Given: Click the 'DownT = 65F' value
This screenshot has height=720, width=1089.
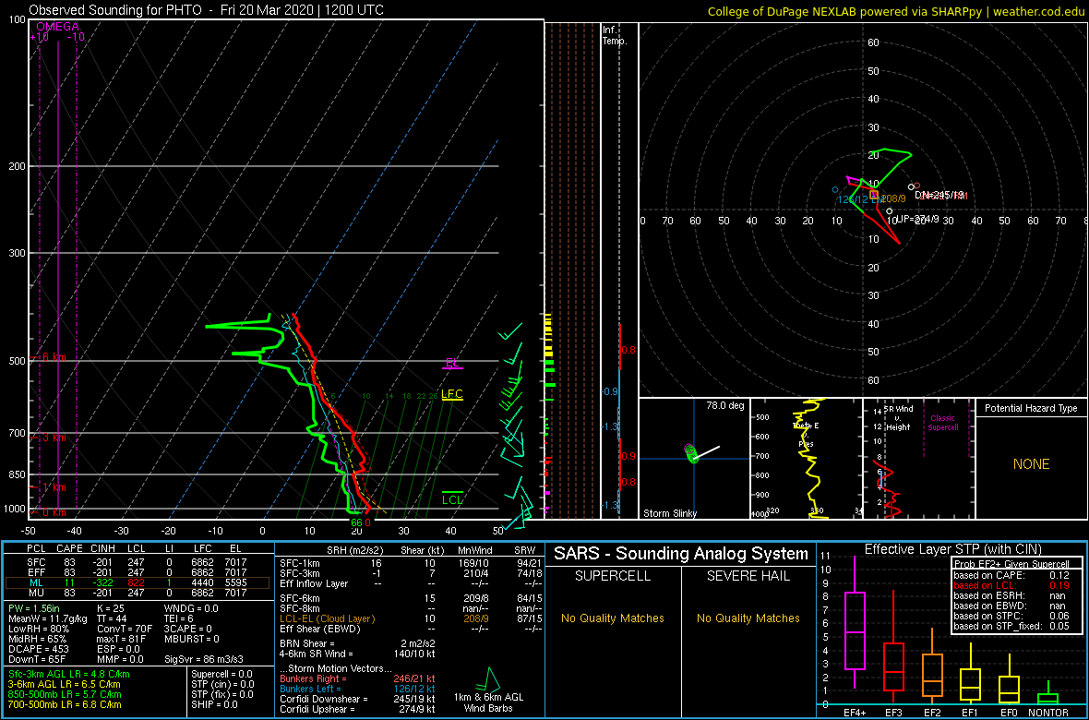Looking at the screenshot, I should pos(37,661).
